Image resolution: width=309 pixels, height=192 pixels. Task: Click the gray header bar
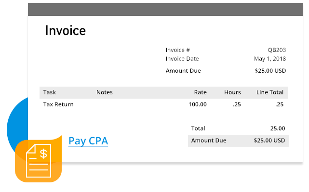pos(165,9)
